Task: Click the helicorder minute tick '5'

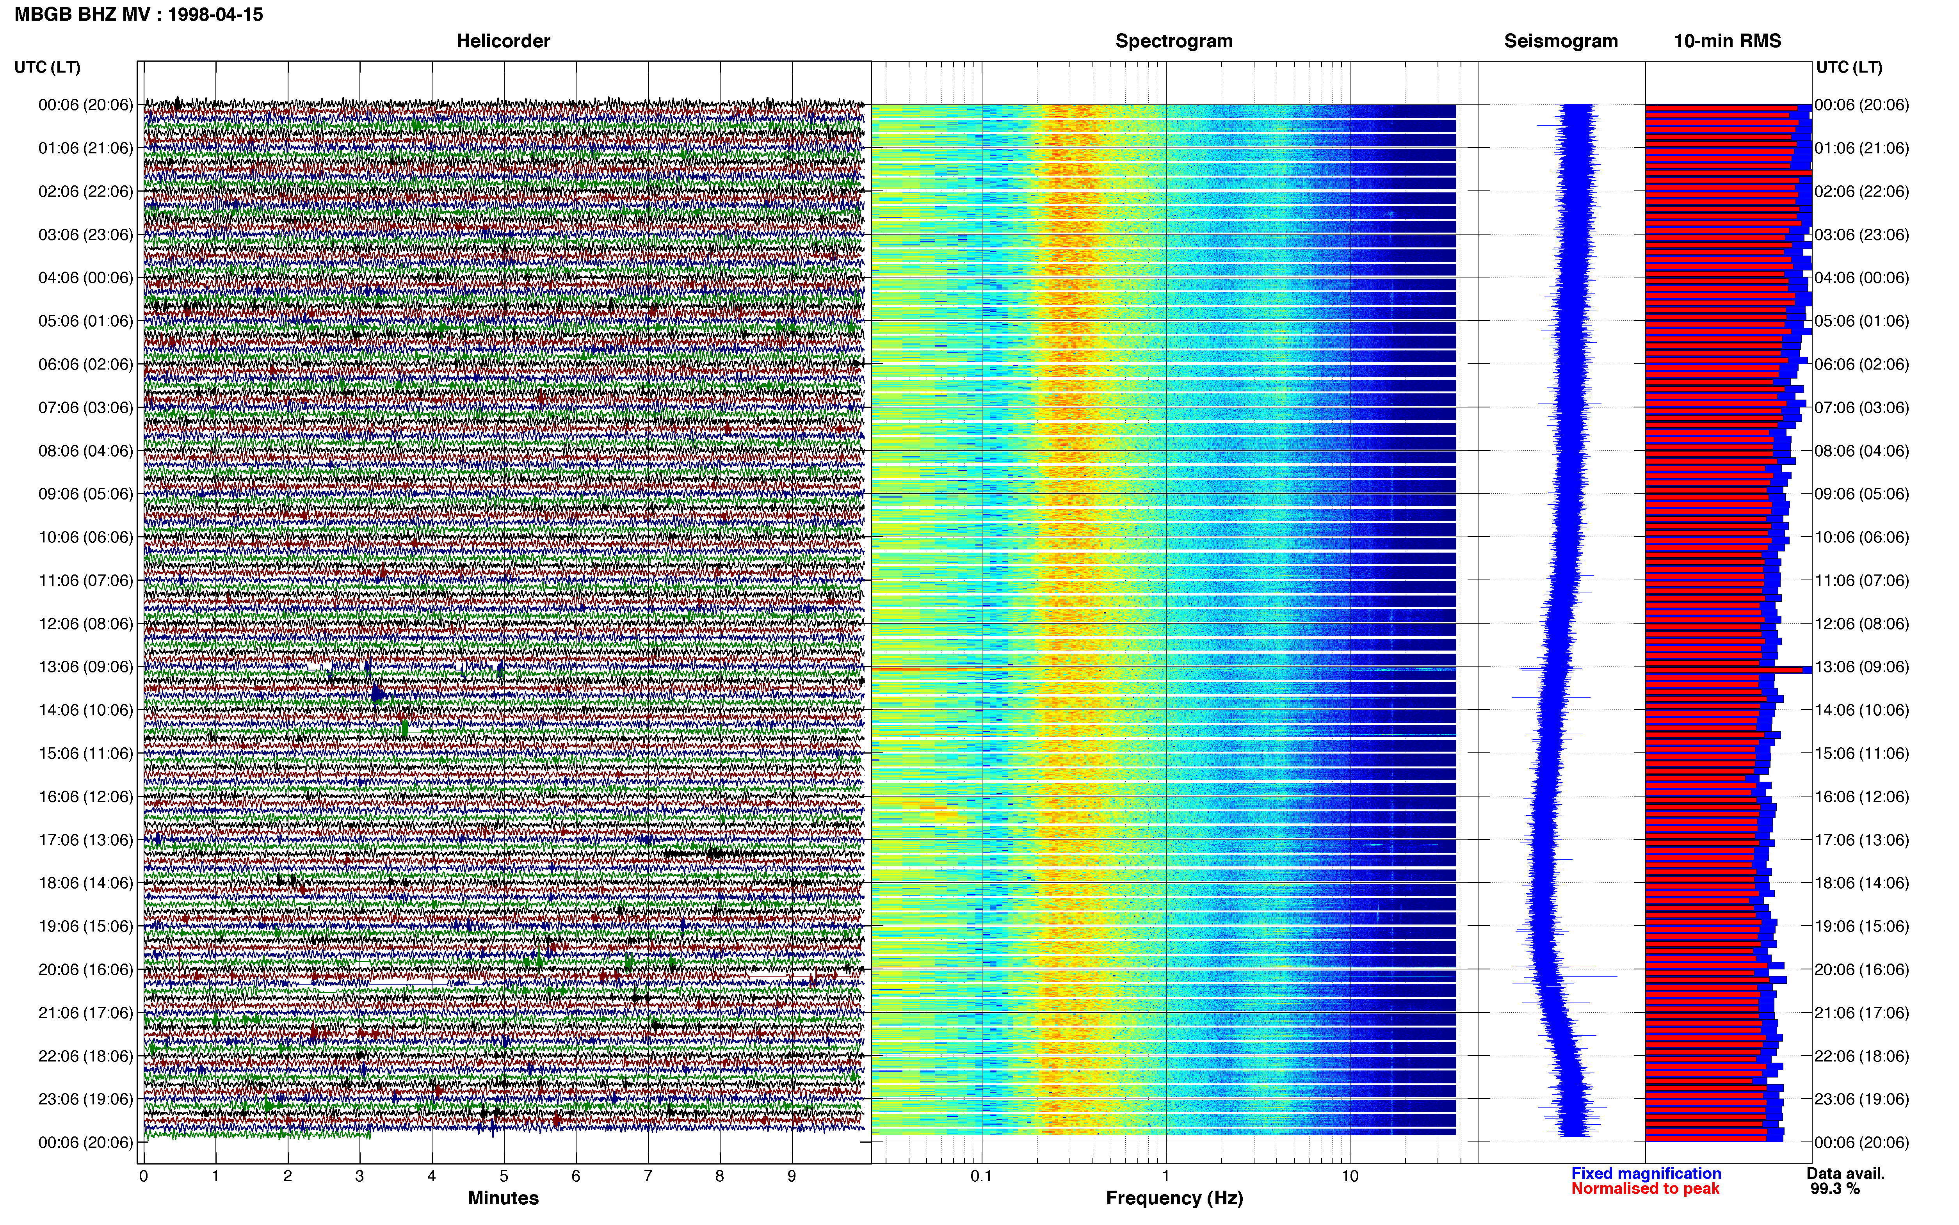Action: pos(504,1176)
